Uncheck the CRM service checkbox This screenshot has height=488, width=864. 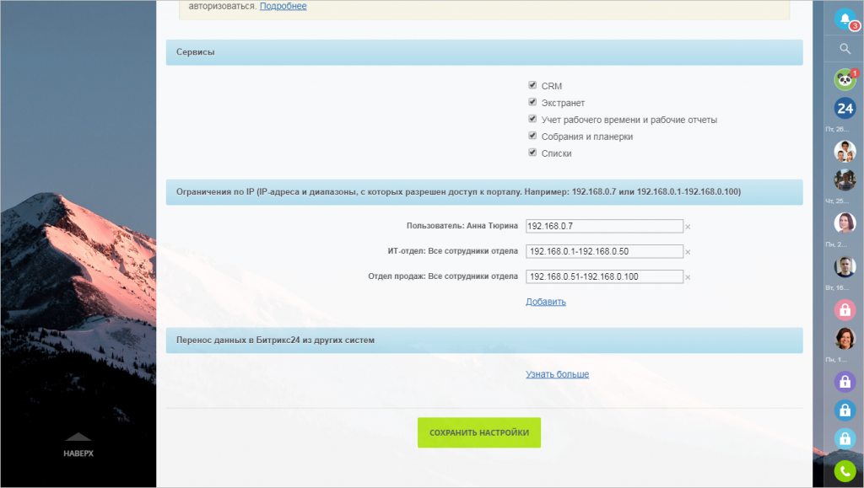[532, 85]
